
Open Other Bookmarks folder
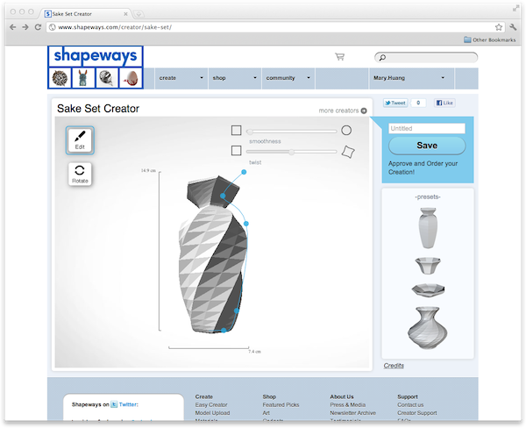tap(490, 40)
